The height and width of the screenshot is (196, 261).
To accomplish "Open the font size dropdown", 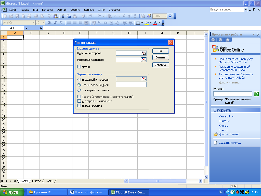I will (x=43, y=22).
